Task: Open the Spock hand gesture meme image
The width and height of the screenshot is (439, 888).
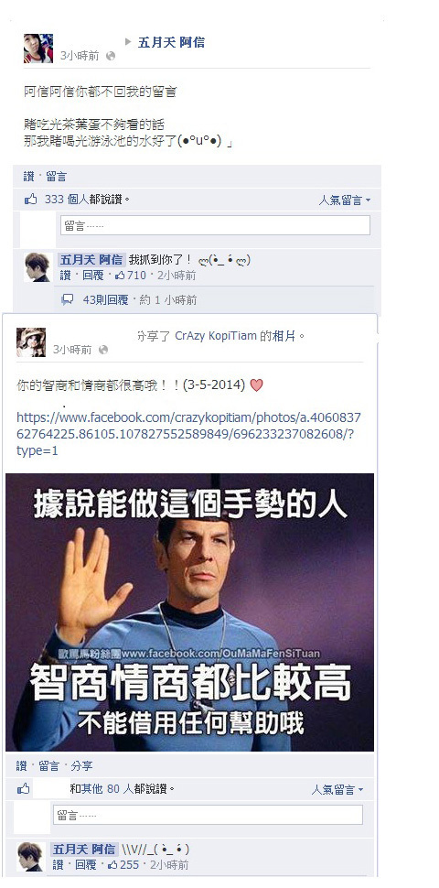Action: point(189,612)
